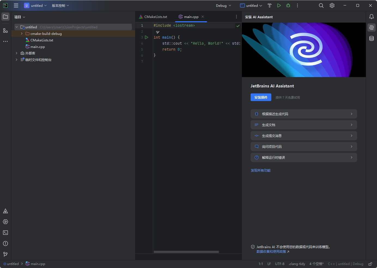
Task: Run the untitled configuration with the play icon
Action: coord(279,5)
